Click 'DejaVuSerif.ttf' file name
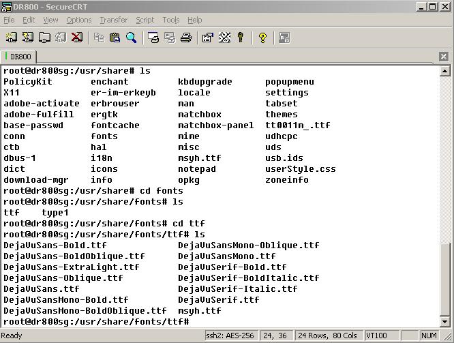The image size is (454, 343). (219, 300)
